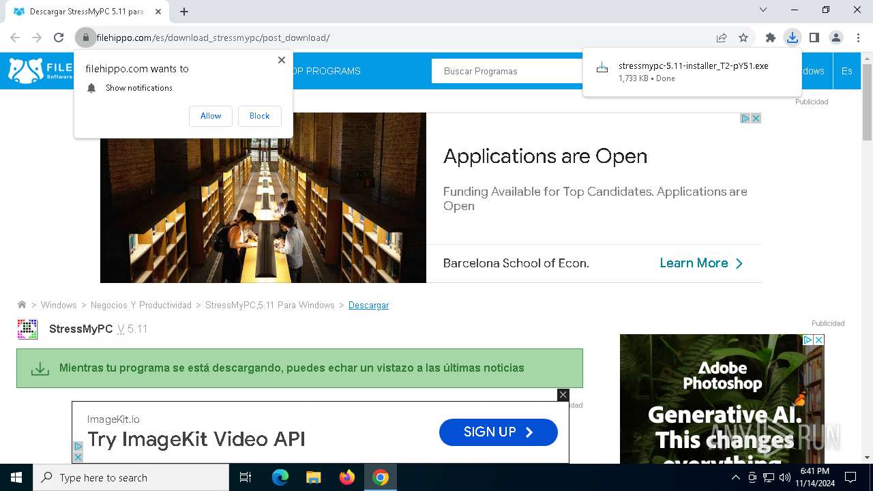The height and width of the screenshot is (491, 873).
Task: Open the Windows platform menu
Action: click(813, 71)
